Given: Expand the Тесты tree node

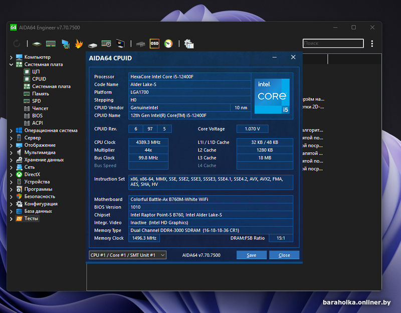Looking at the screenshot, I should (x=11, y=219).
